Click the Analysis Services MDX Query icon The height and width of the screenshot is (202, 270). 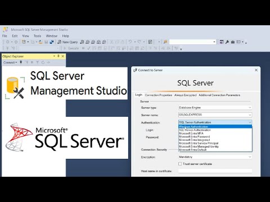(87, 42)
